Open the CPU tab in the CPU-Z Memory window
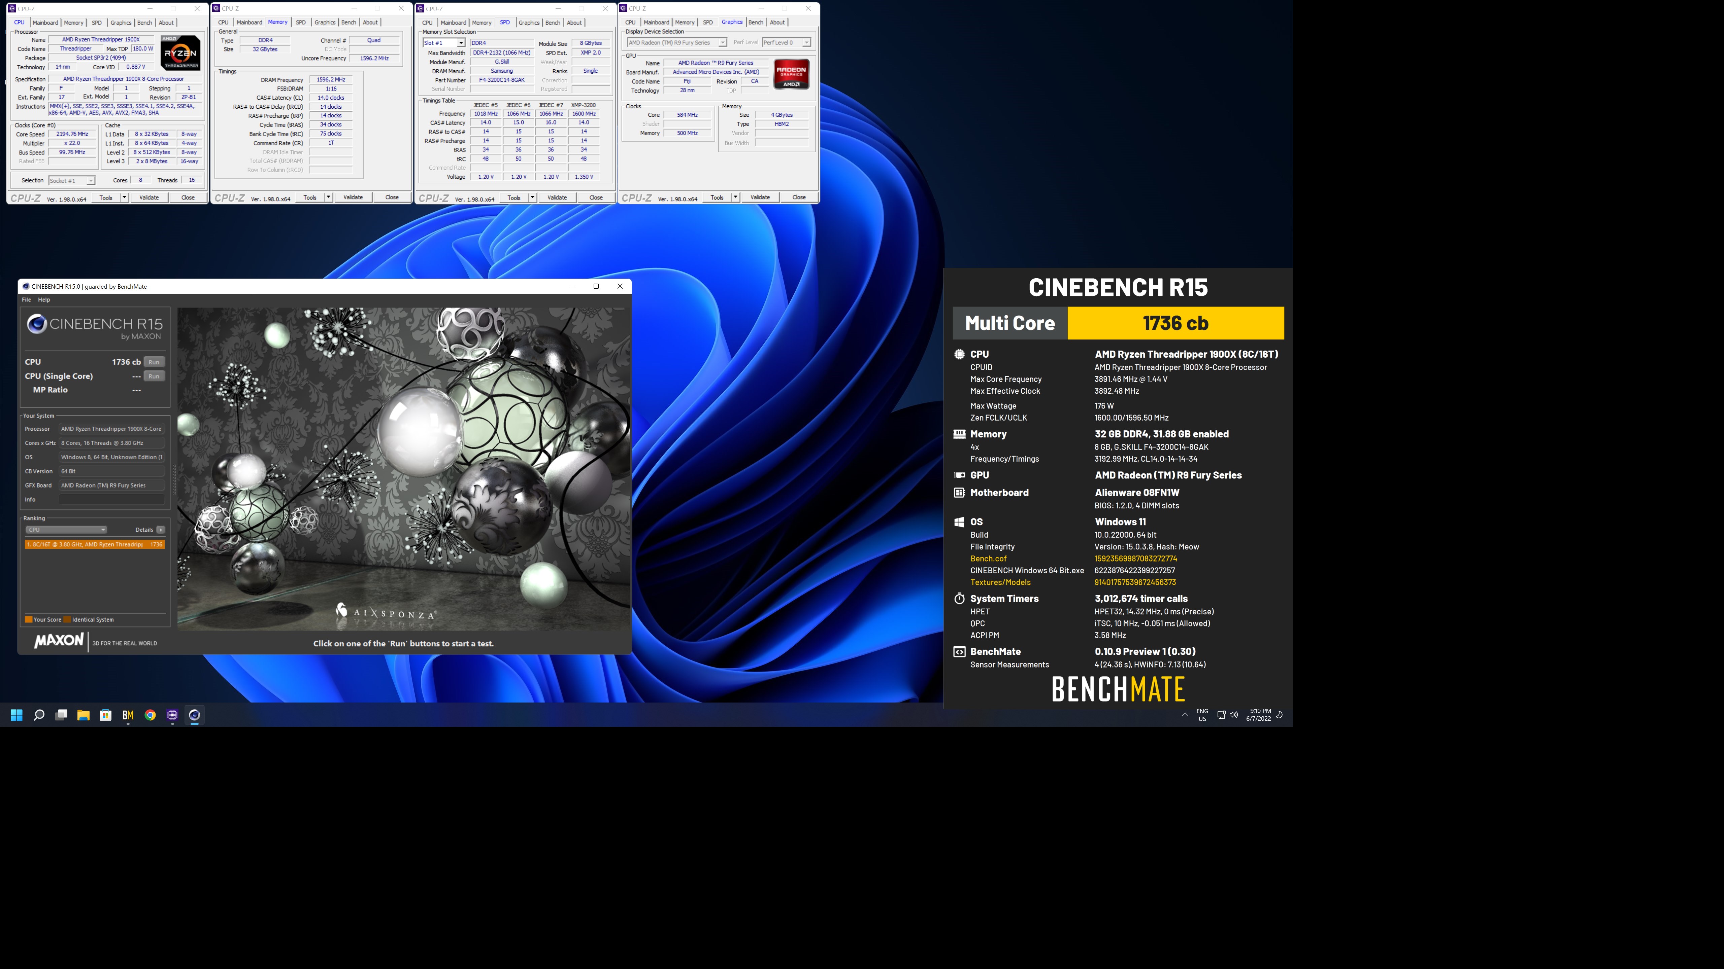Screen dimensions: 1724x969 [224, 23]
